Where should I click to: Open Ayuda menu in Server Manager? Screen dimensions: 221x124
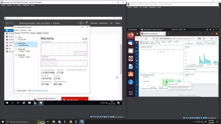[117, 23]
